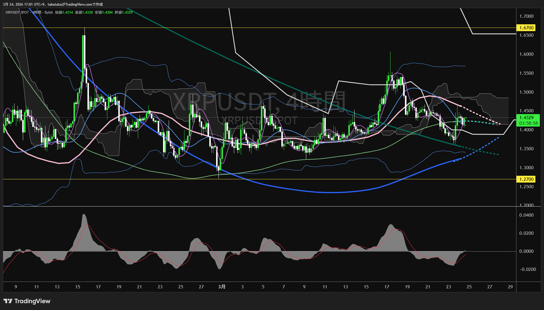Click the 1.7000 price axis tick

coord(526,16)
